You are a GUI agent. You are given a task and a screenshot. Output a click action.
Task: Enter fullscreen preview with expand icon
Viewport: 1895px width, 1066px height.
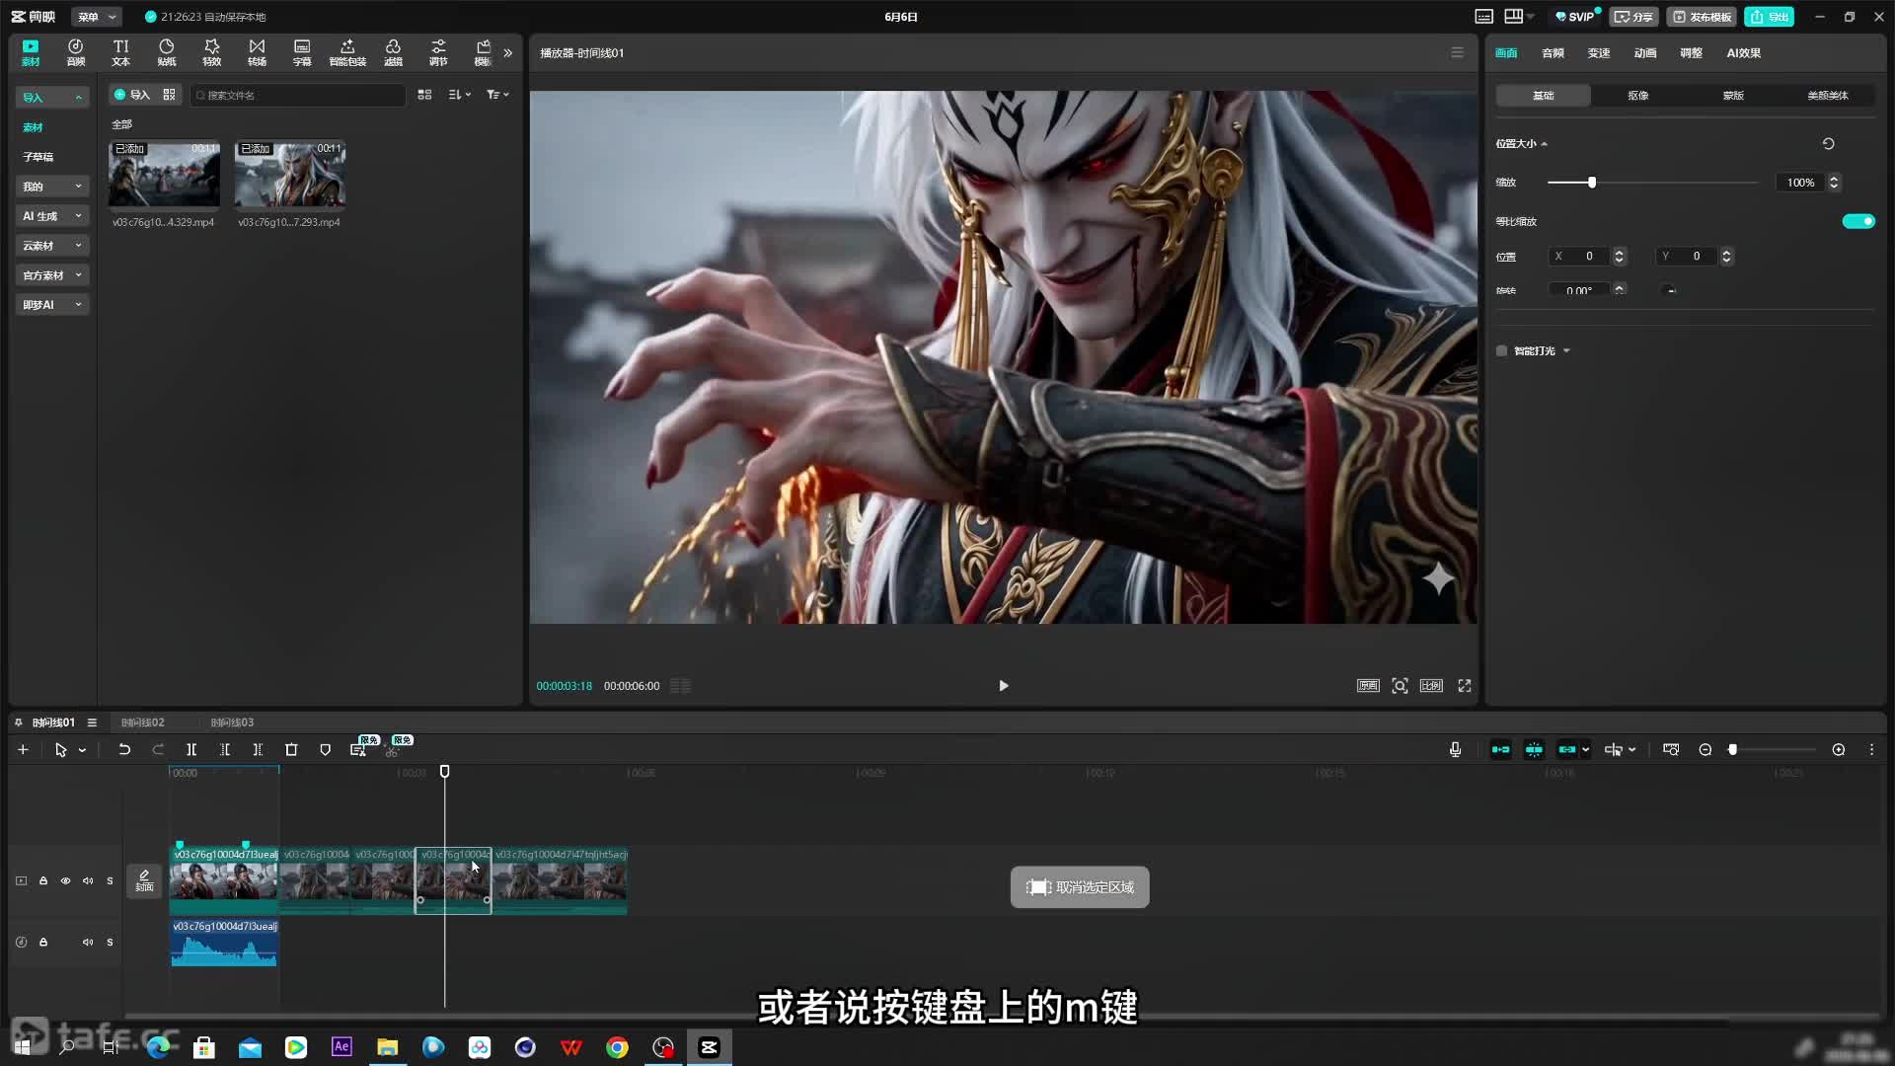[1465, 686]
